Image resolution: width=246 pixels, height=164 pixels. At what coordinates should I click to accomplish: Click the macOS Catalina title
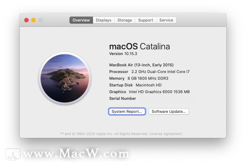(140, 47)
